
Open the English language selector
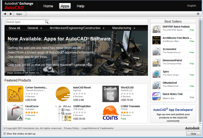pos(192,6)
